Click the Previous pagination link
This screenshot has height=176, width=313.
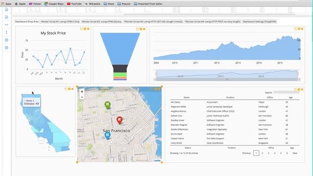click(x=246, y=153)
